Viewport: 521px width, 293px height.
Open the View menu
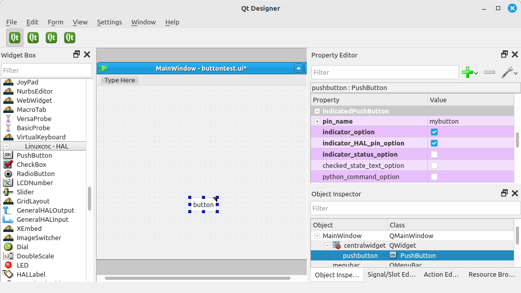click(80, 22)
